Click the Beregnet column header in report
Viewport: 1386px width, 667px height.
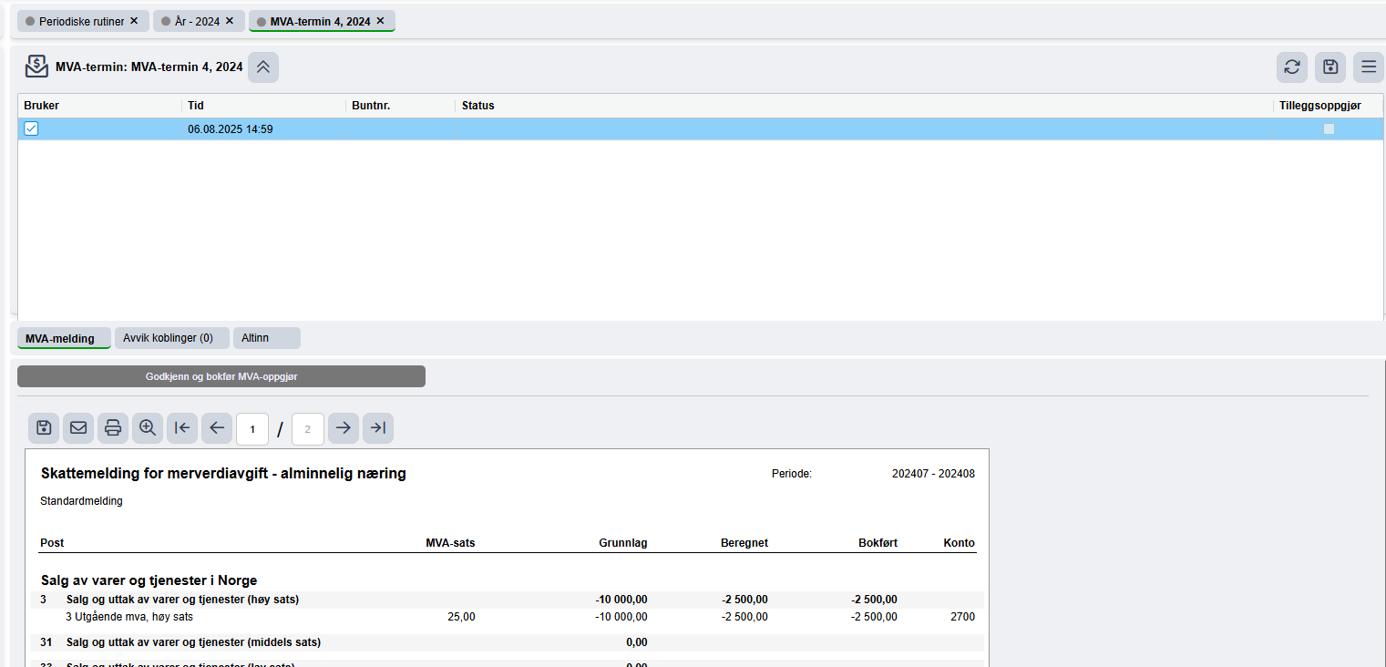(x=744, y=543)
